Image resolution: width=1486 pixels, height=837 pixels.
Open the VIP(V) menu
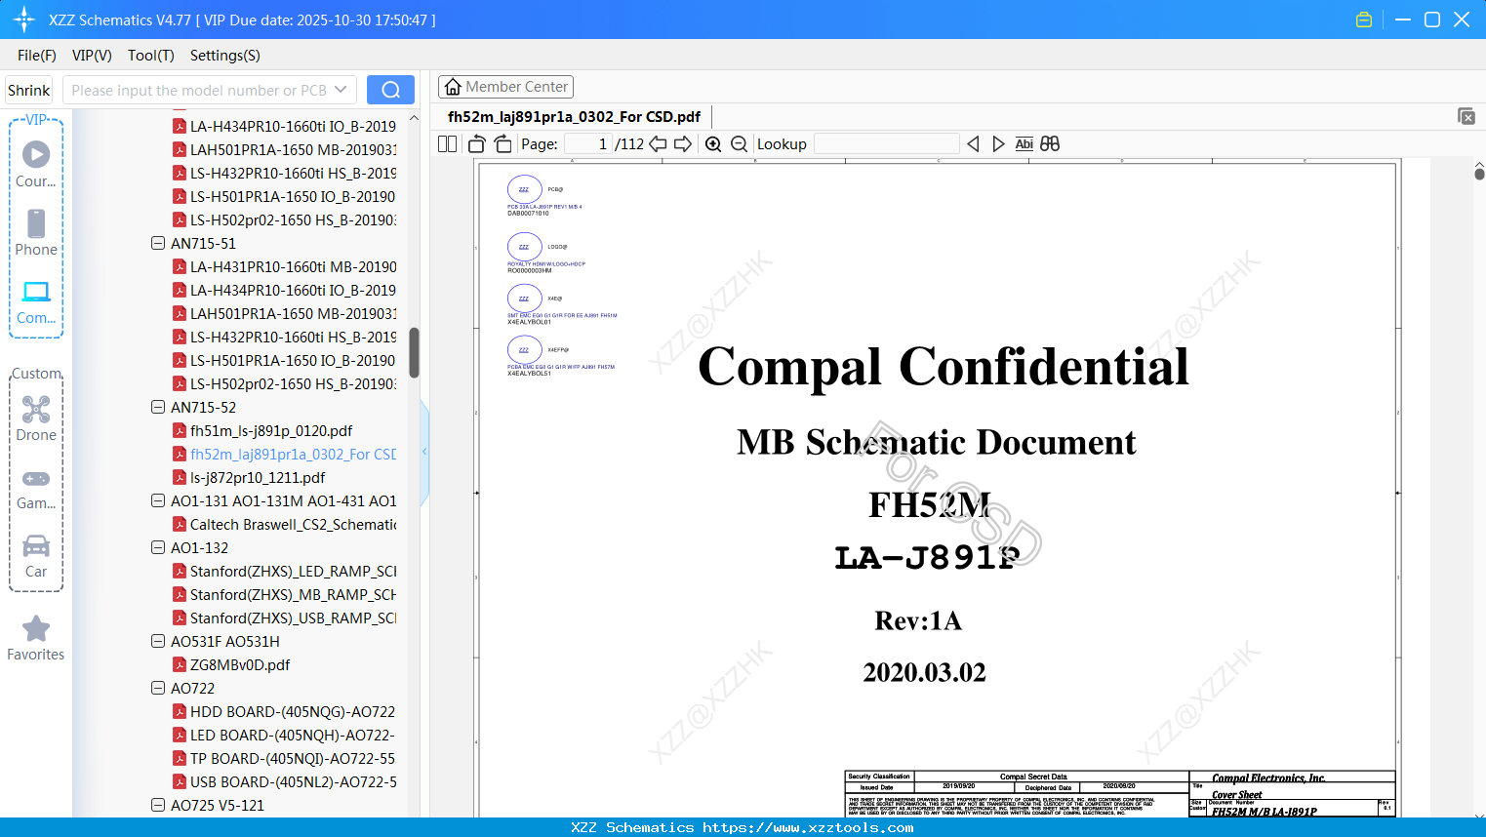click(92, 56)
